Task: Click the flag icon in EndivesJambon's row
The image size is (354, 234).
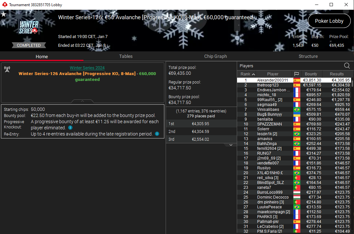Action: pos(297,90)
